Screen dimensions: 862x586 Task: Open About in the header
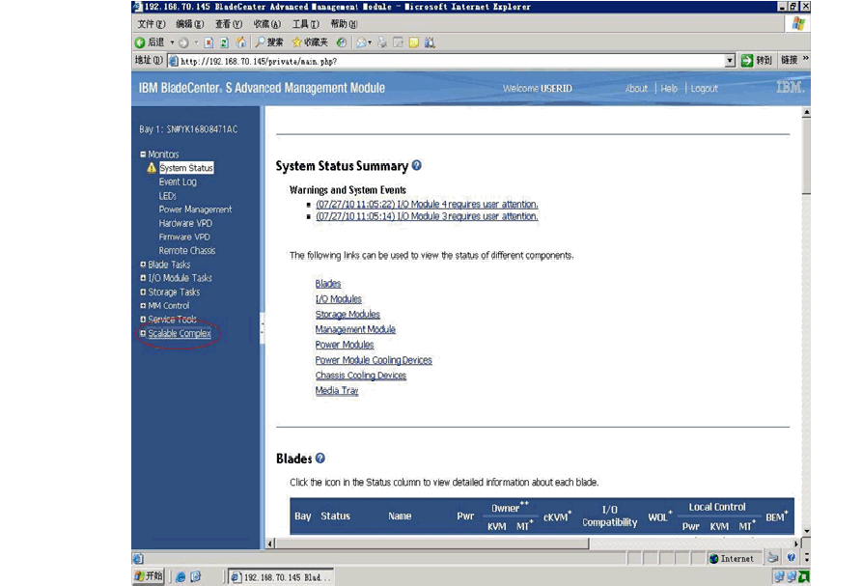tap(636, 89)
